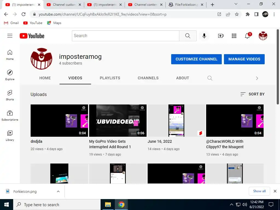
Task: Go back with browser back arrow
Action: click(x=6, y=14)
